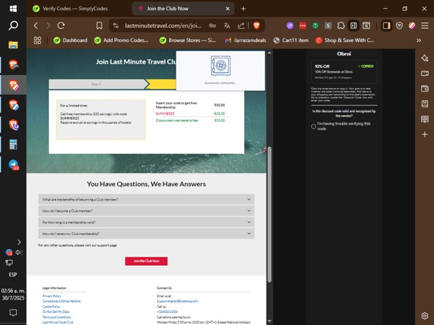Open the Cart11 item bookmark

click(291, 41)
